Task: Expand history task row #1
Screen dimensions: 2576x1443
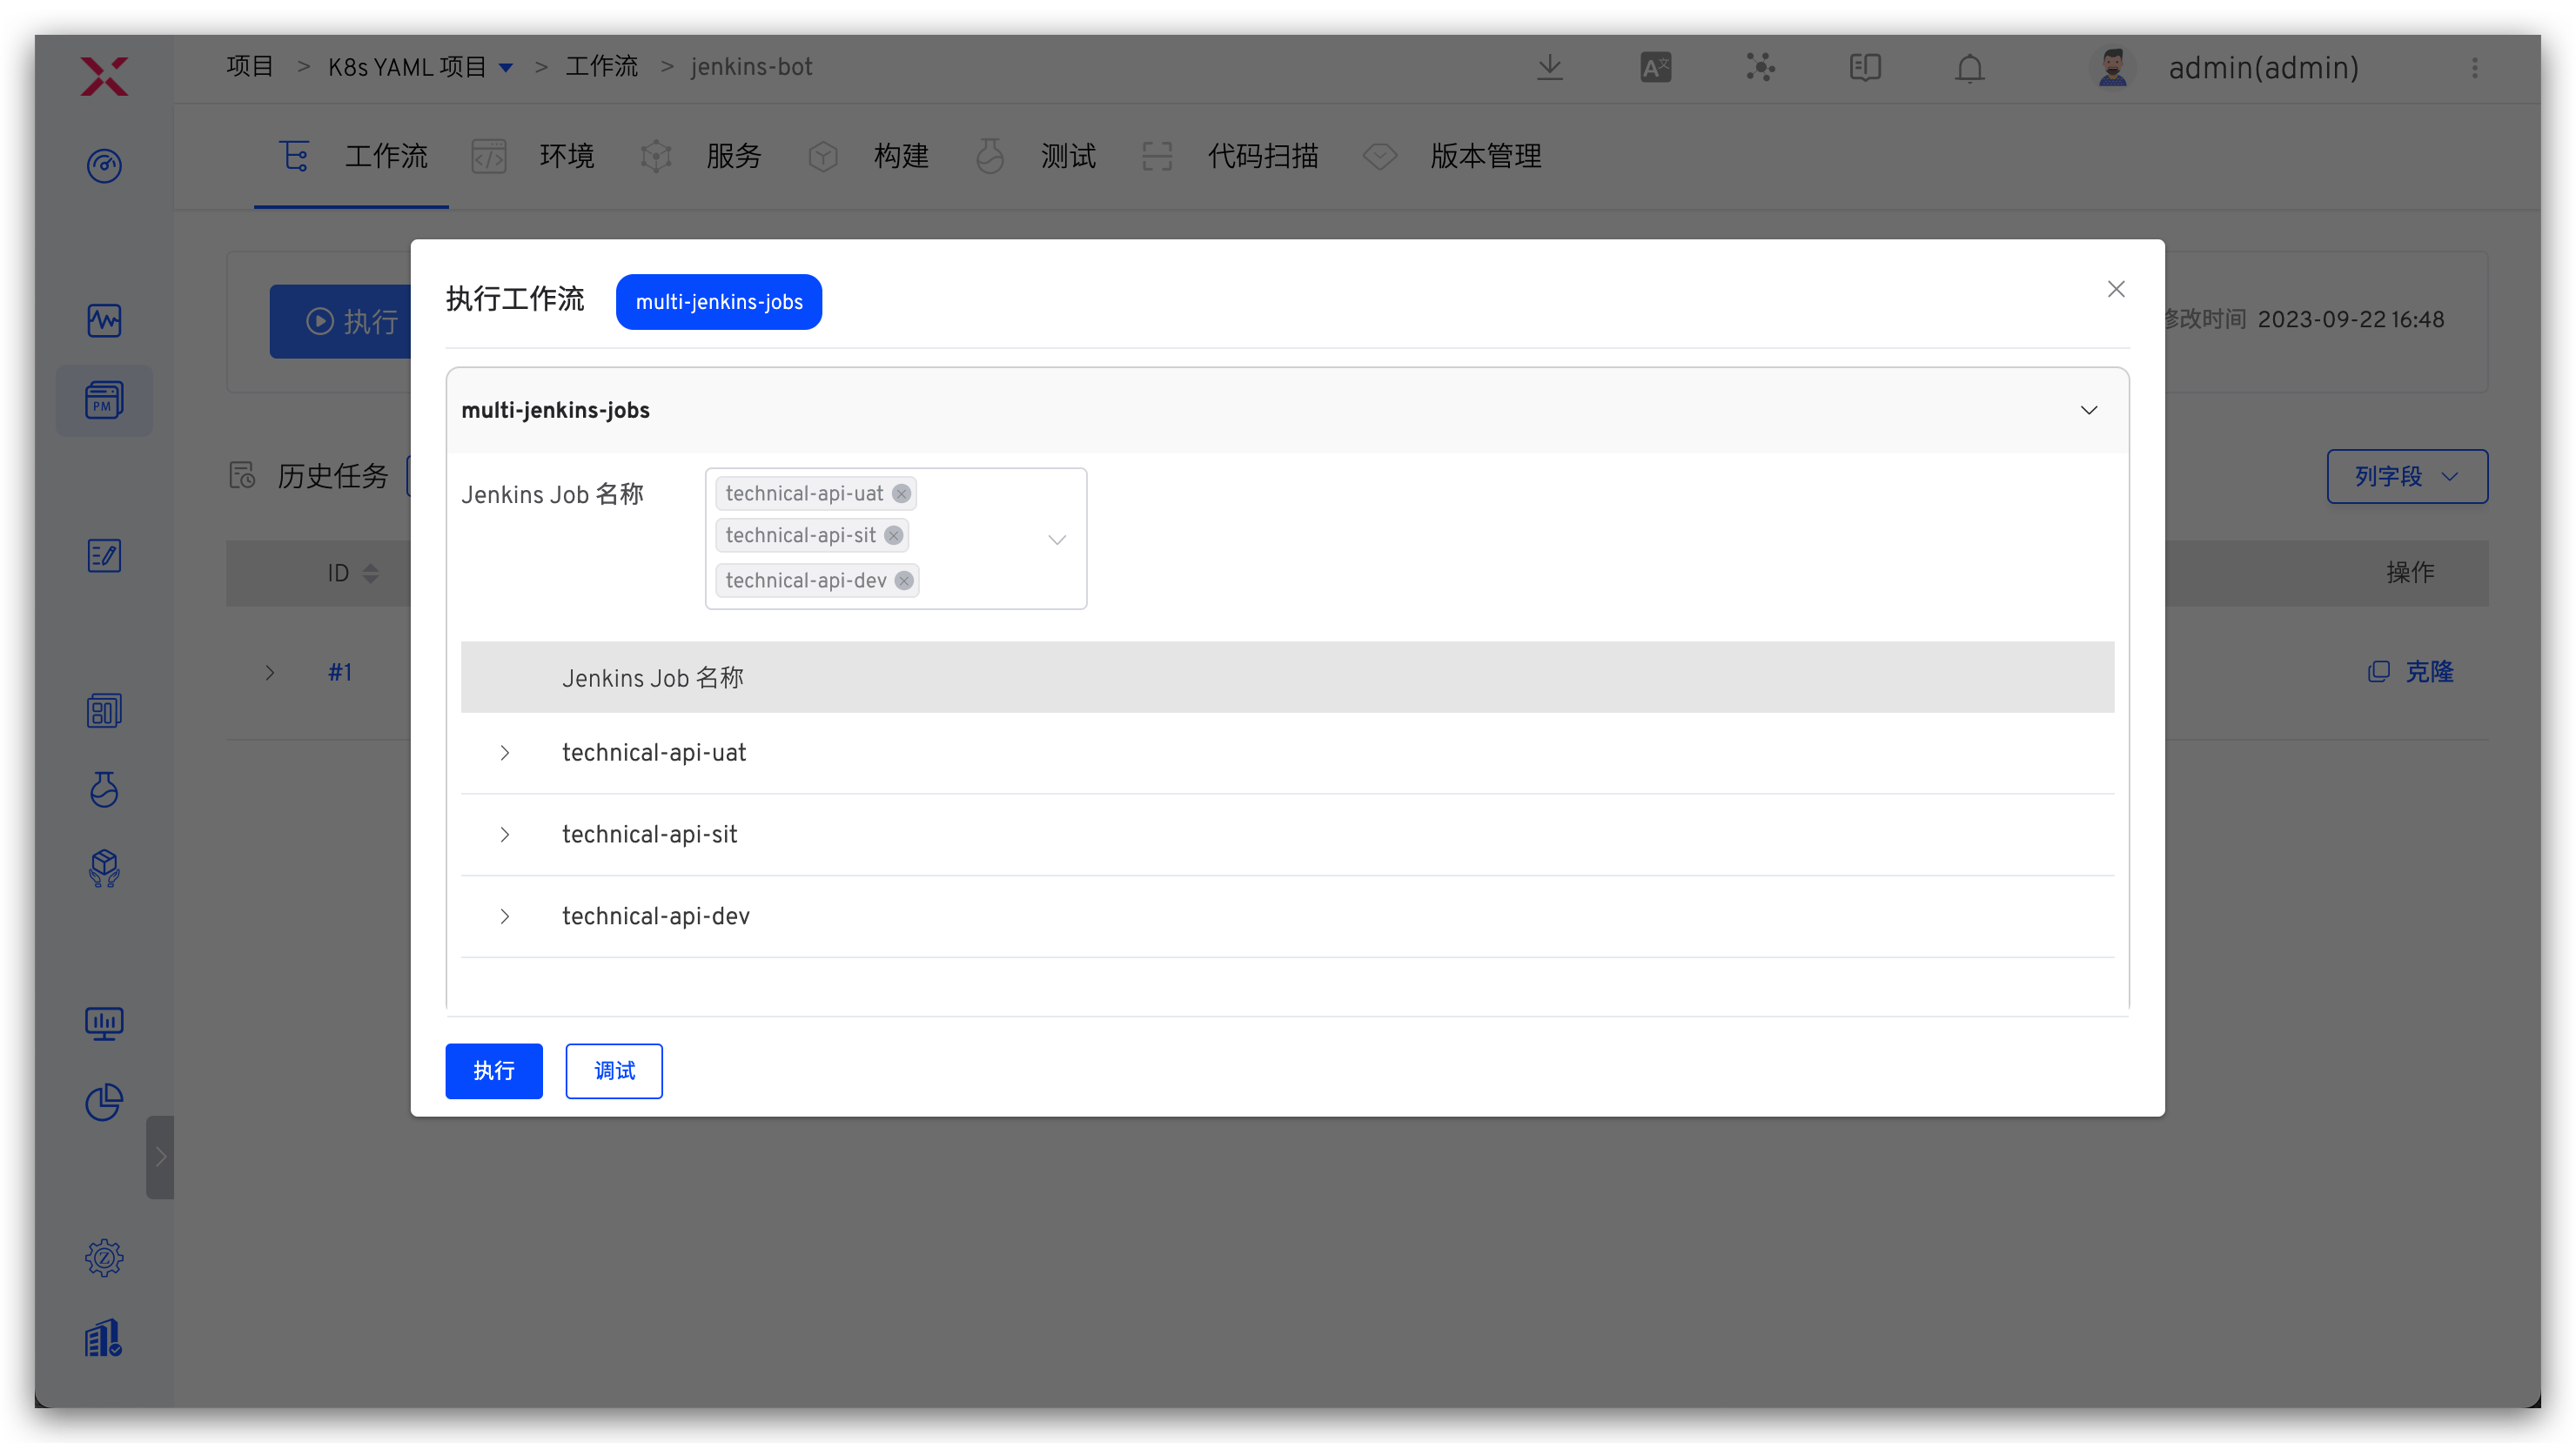Action: (x=270, y=672)
